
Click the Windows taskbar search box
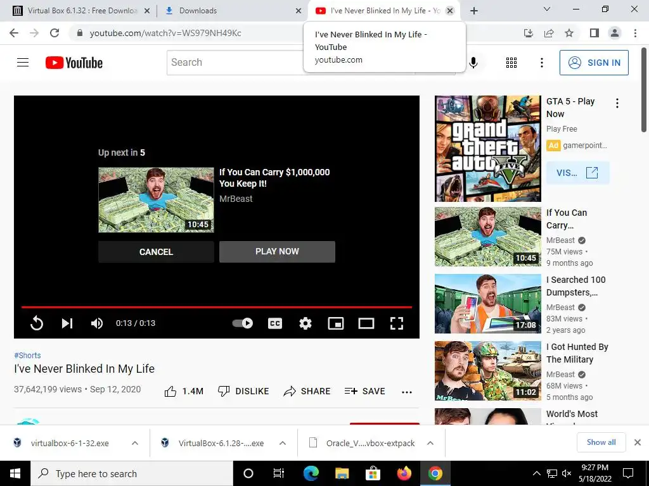[132, 473]
